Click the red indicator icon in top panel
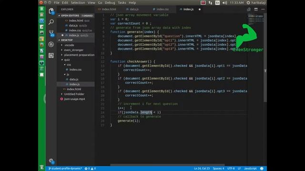Image resolution: width=305 pixels, height=171 pixels. click(x=203, y=3)
